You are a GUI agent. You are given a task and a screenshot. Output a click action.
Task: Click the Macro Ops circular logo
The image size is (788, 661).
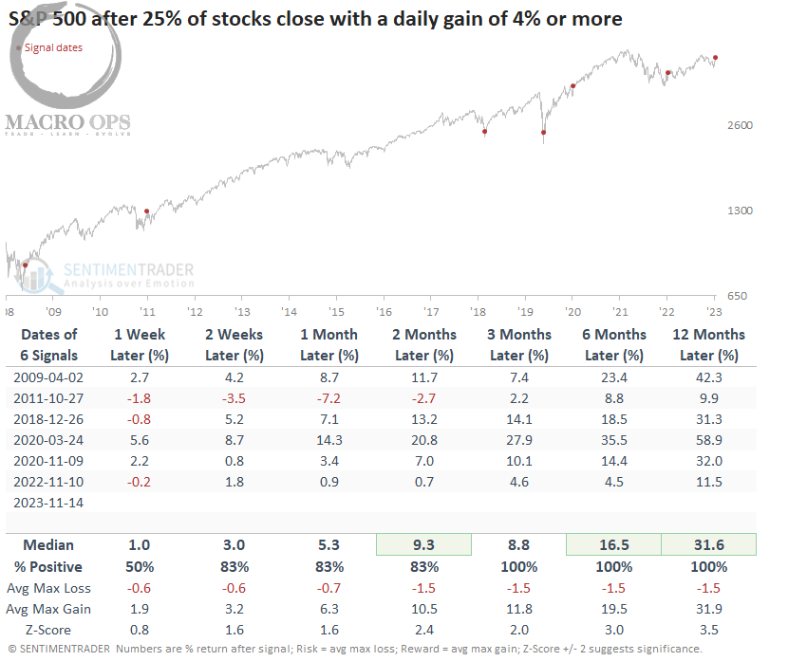point(66,56)
